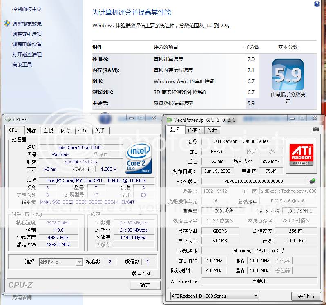The image size is (326, 305).
Task: Switch to SPD tab in CPU-Z
Action: [83, 131]
